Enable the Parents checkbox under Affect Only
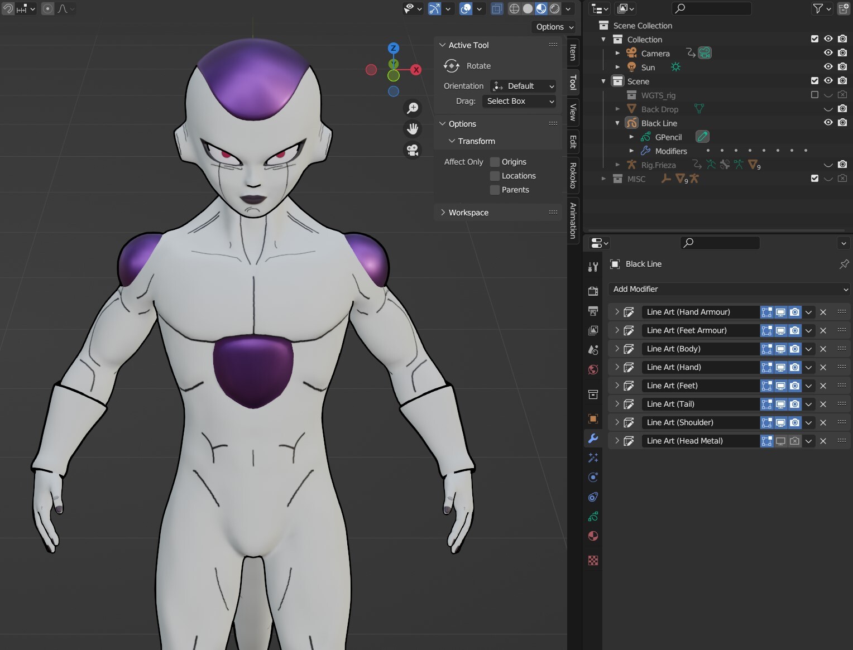 click(495, 190)
